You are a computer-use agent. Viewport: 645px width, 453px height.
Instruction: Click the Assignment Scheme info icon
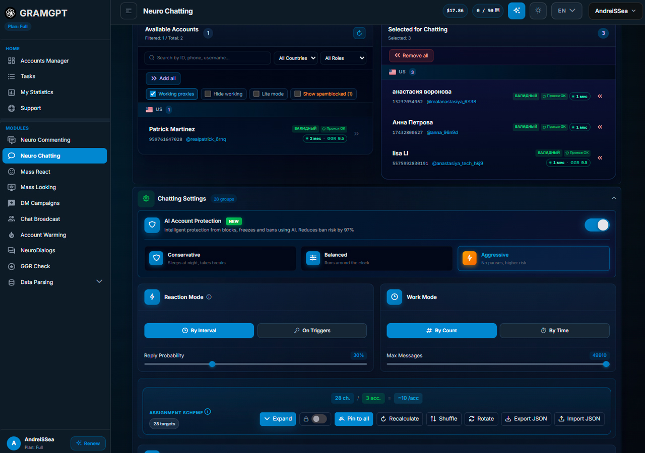[208, 412]
